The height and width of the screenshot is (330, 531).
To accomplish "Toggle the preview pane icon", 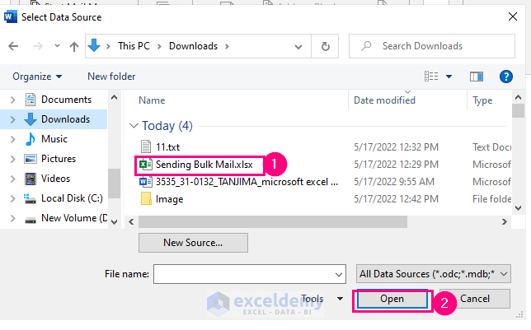I will (476, 77).
